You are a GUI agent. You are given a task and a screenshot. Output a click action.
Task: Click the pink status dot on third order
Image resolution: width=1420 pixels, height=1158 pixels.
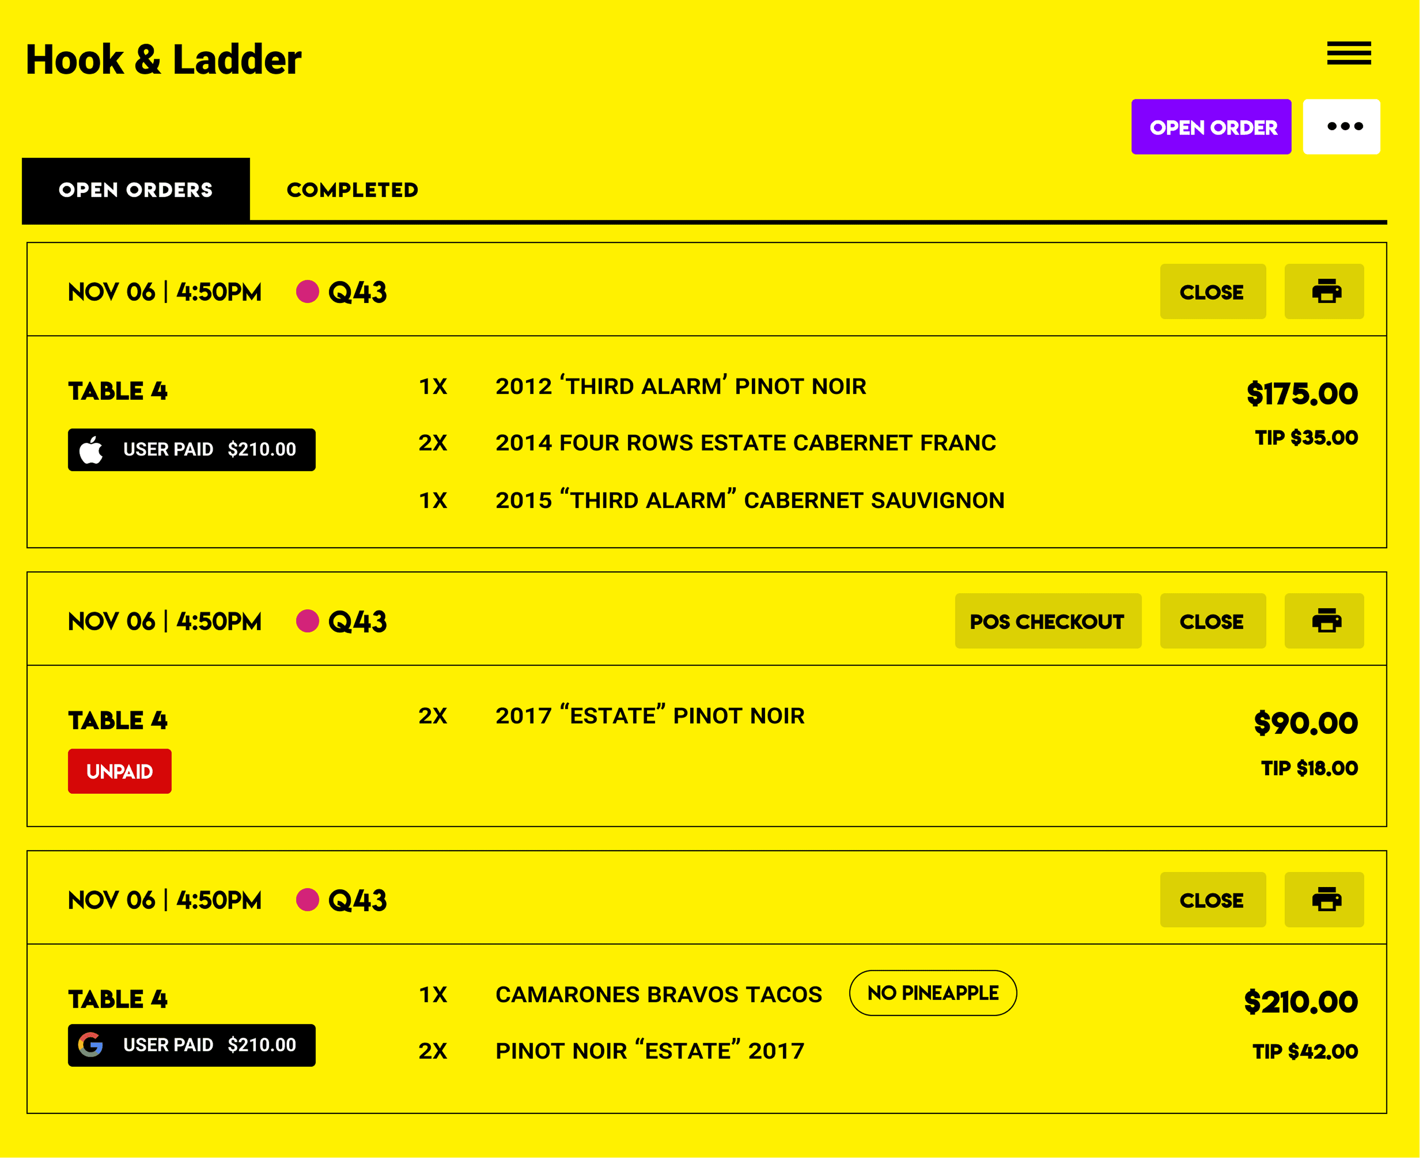(308, 900)
